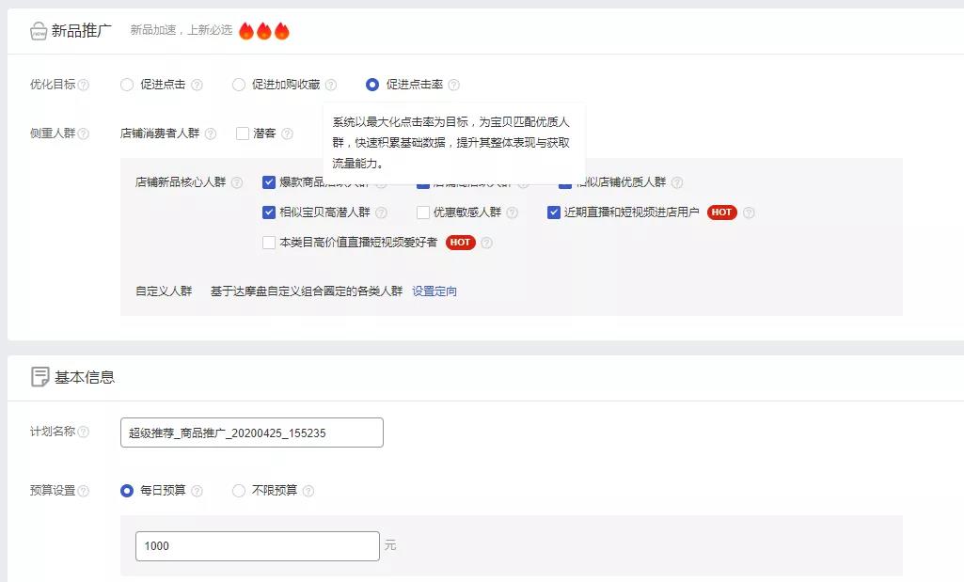Open help icon after 优惠敏感人群
Screen dimensions: 964x582
pos(513,212)
